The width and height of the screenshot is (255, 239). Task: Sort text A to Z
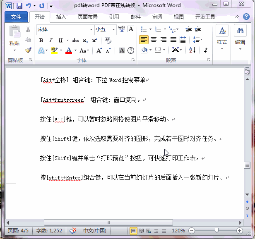[x=192, y=50]
